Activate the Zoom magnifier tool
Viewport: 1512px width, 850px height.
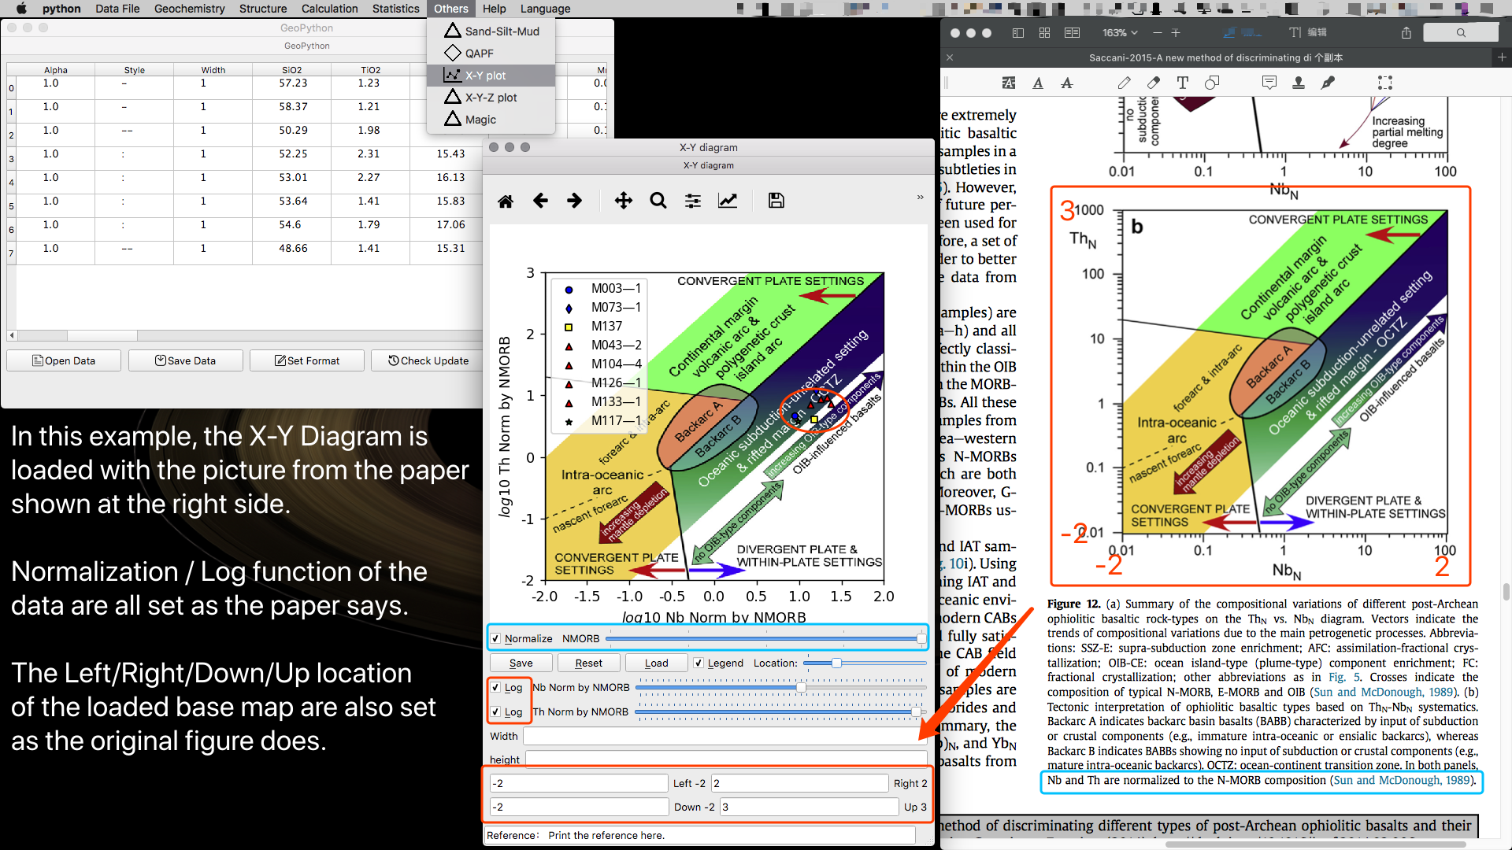pos(658,201)
